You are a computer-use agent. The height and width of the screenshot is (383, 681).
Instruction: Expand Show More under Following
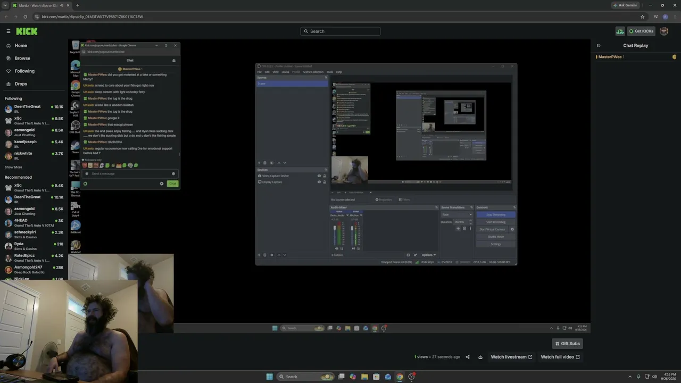tap(14, 167)
